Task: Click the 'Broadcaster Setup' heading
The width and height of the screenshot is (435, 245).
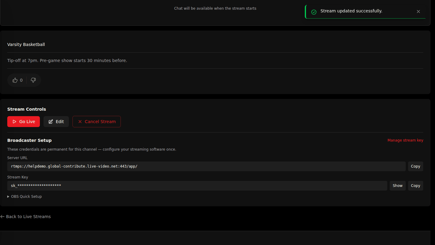Action: pos(29,140)
